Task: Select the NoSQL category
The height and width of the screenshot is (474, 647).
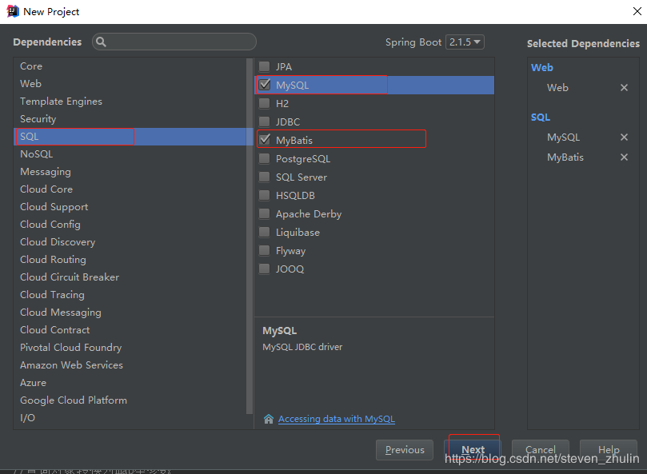Action: [36, 153]
